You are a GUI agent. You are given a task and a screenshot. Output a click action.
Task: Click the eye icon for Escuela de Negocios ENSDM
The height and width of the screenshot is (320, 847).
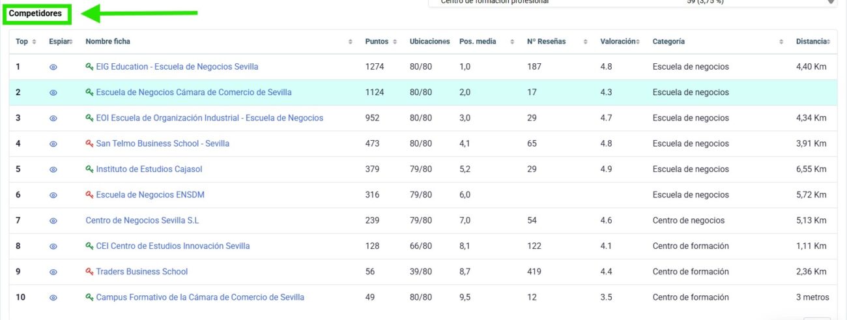[53, 195]
